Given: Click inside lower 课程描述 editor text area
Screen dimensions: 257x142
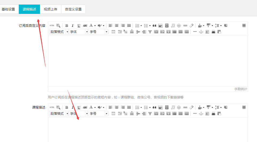Looking at the screenshot, I should [148, 130].
